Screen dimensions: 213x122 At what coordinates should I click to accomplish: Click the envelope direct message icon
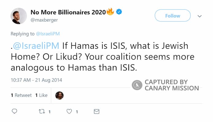[x=96, y=112]
